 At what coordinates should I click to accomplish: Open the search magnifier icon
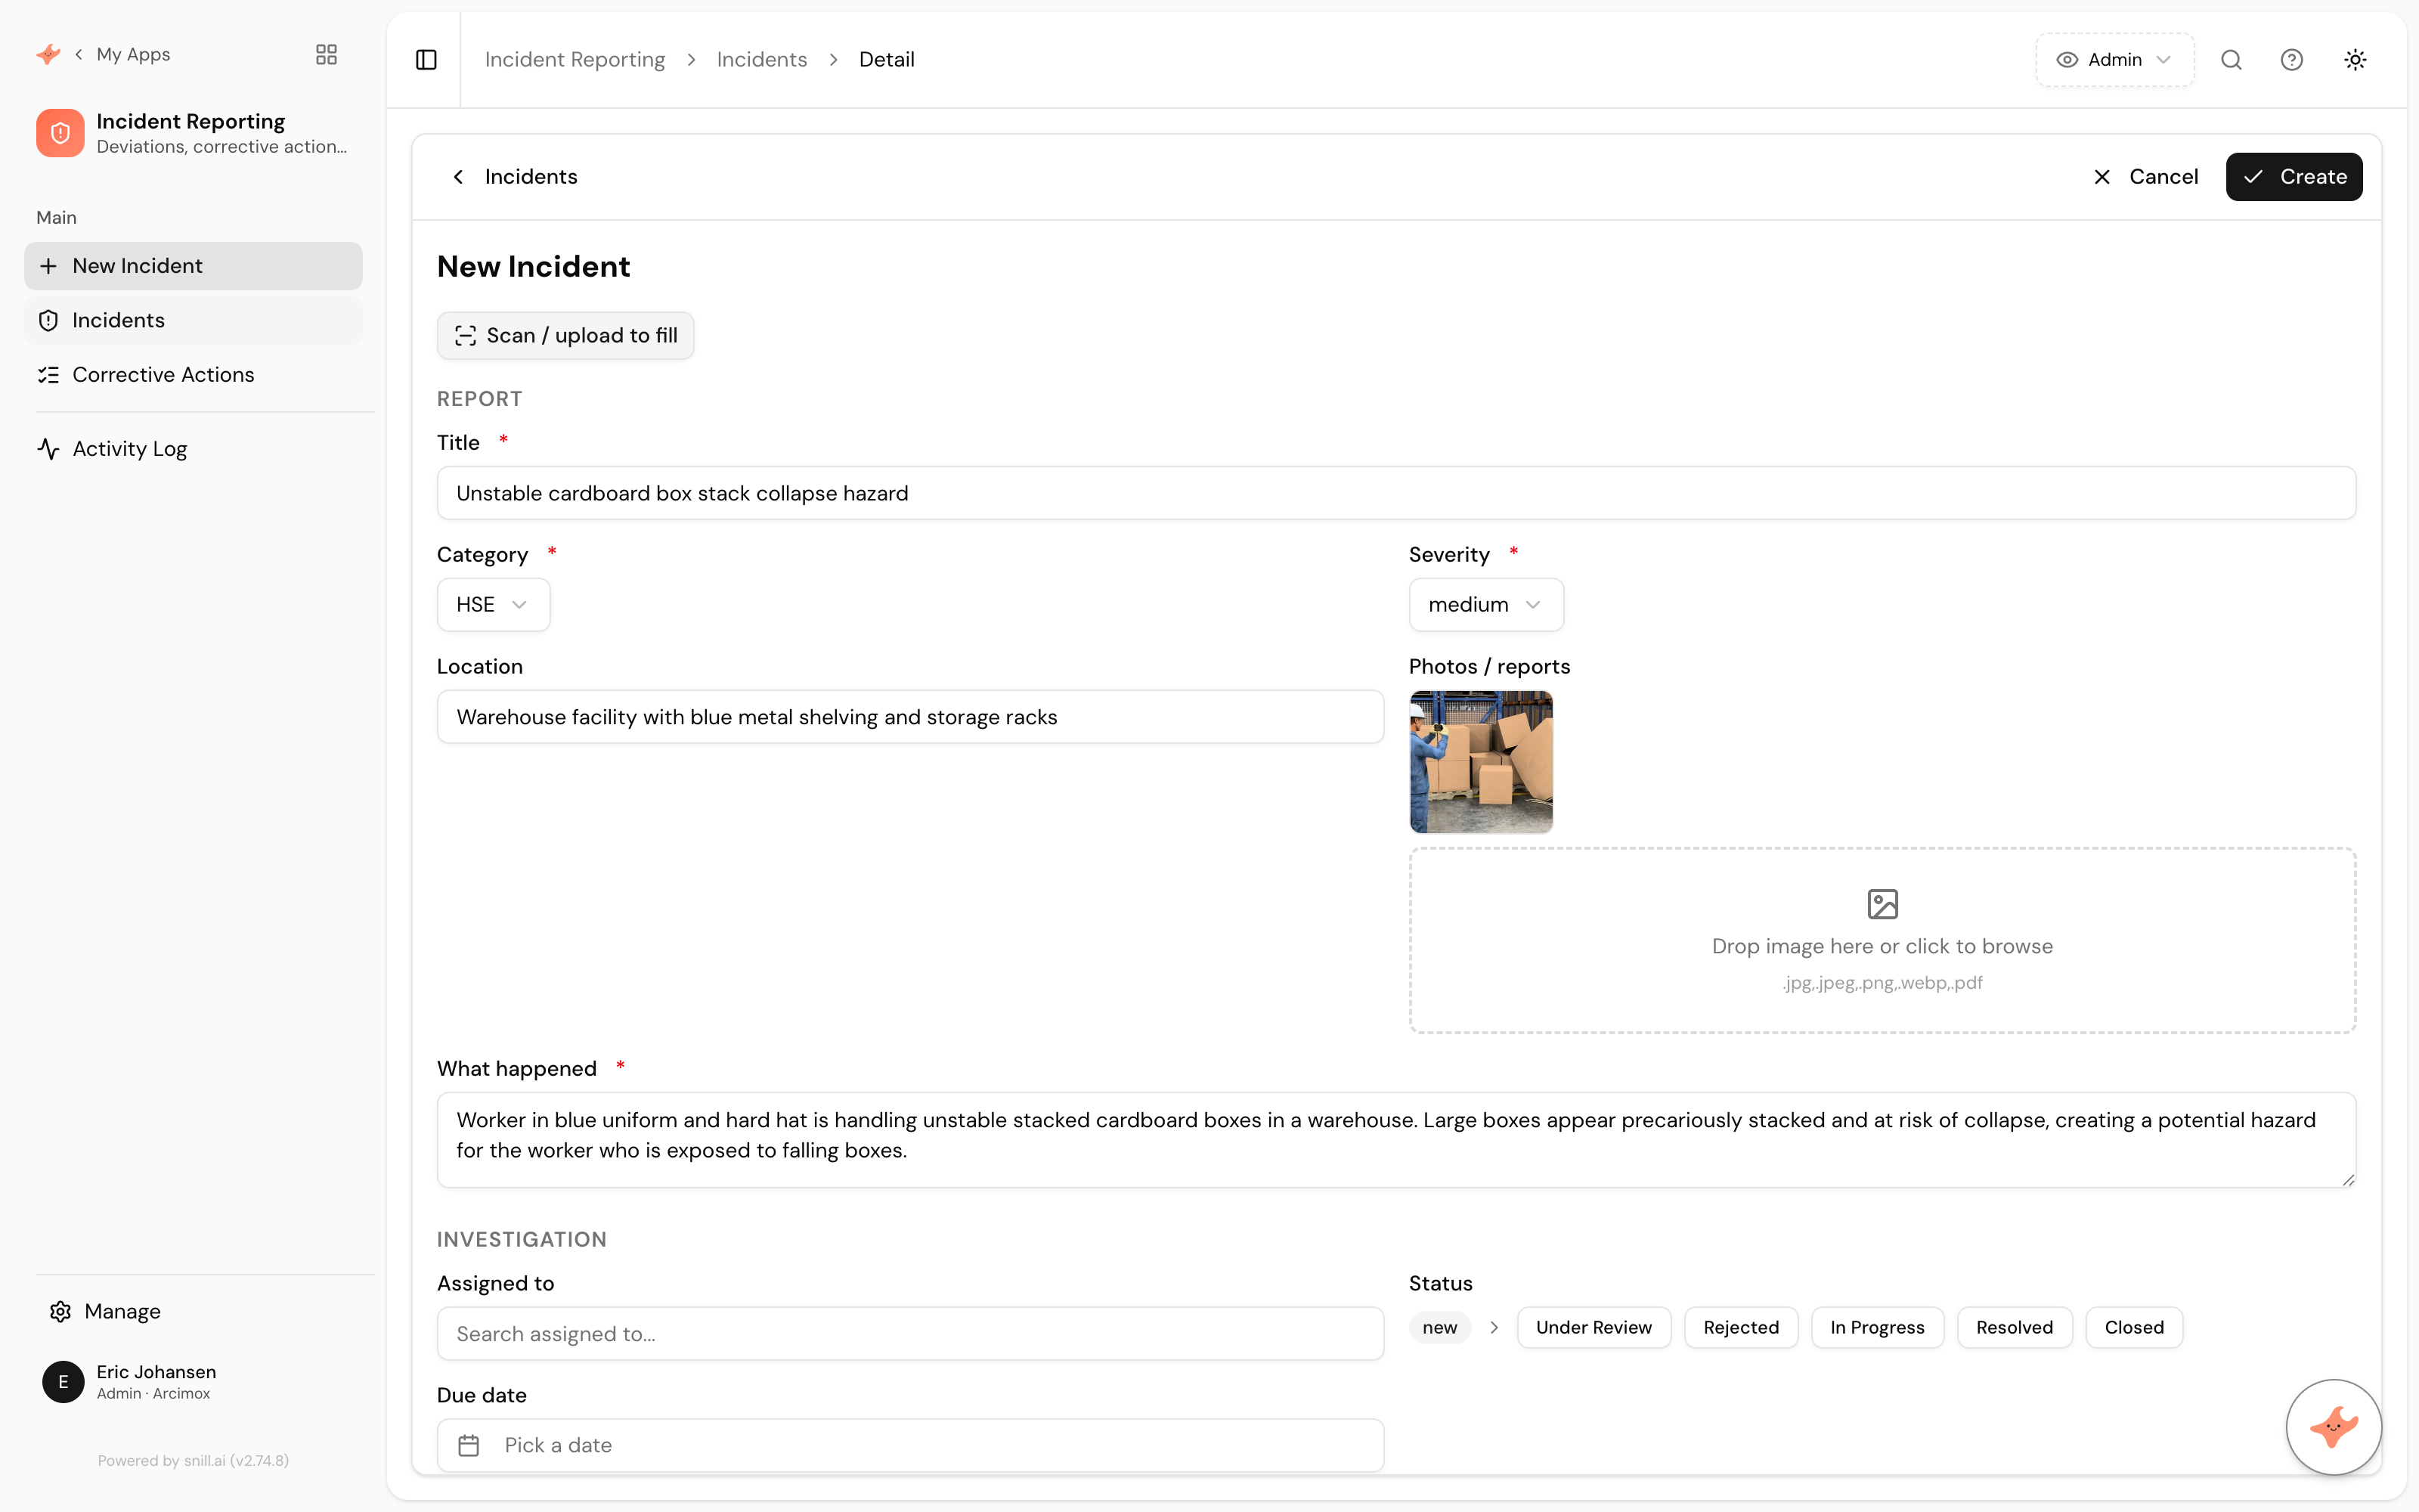[x=2231, y=60]
